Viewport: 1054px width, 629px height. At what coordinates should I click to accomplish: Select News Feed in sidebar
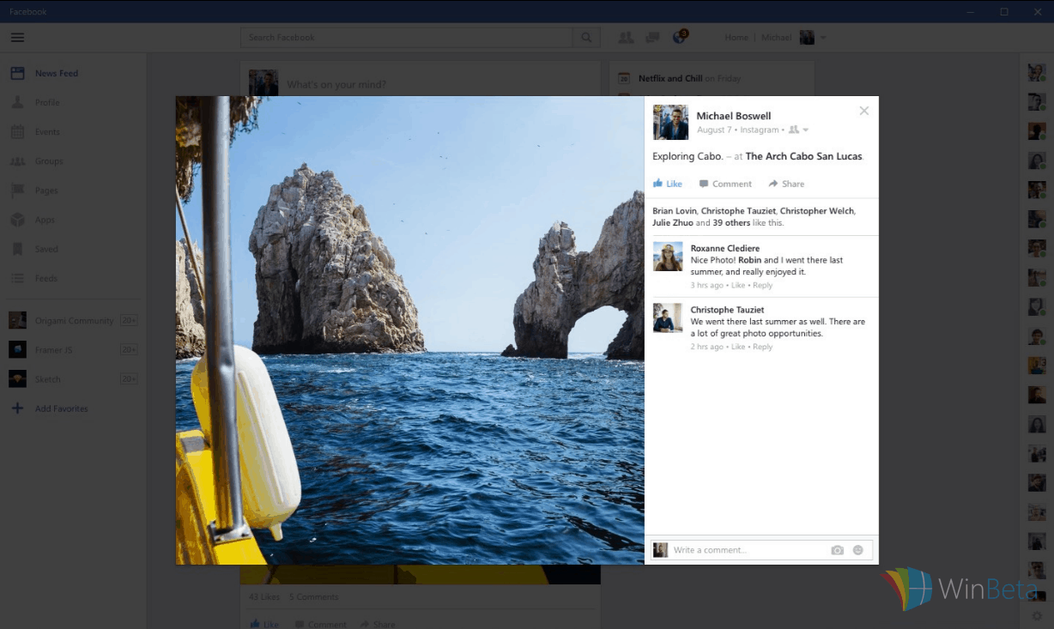point(57,74)
